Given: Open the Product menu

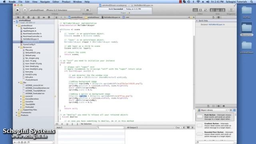Looking at the screenshot, I should 66,2.
